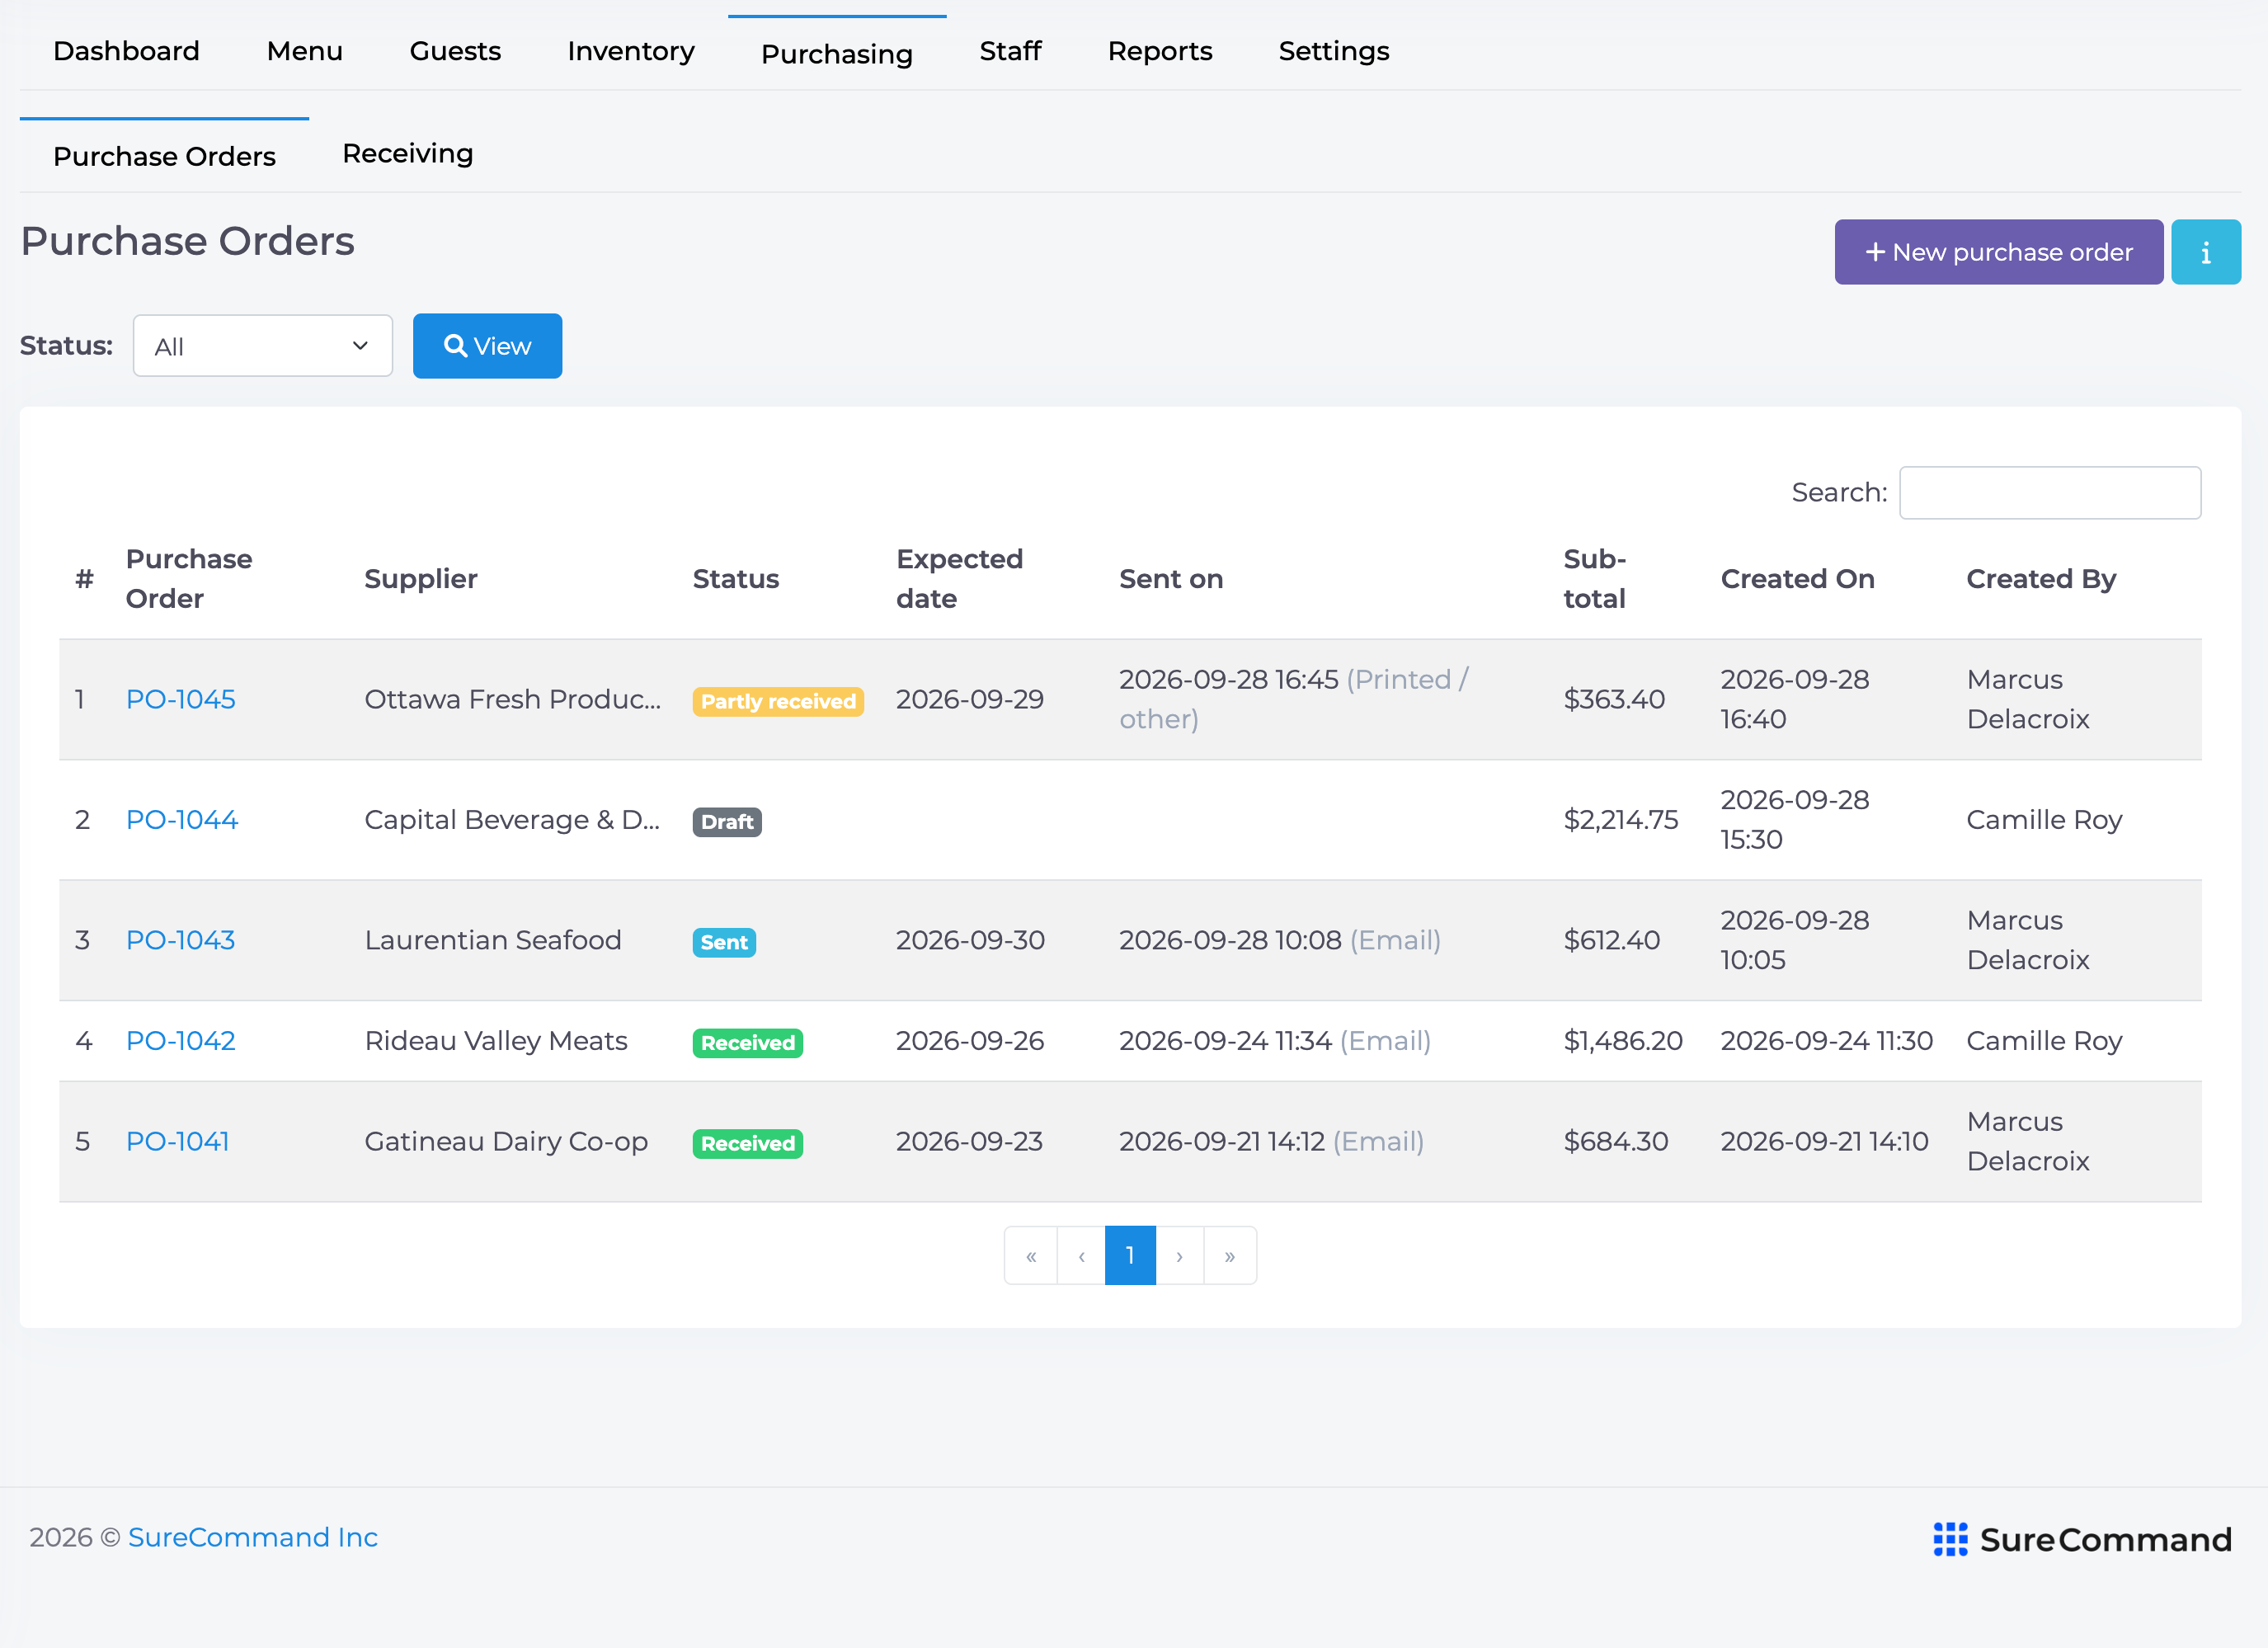Click sent on 2026-09-24 11:34 (Email)

[x=1275, y=1040]
